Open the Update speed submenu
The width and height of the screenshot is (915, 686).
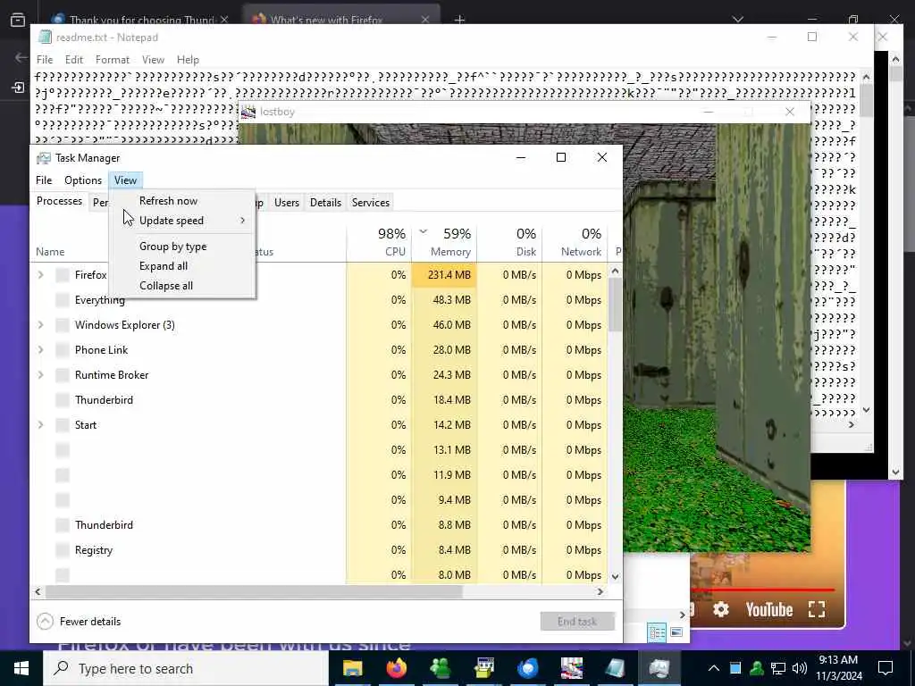pos(182,221)
